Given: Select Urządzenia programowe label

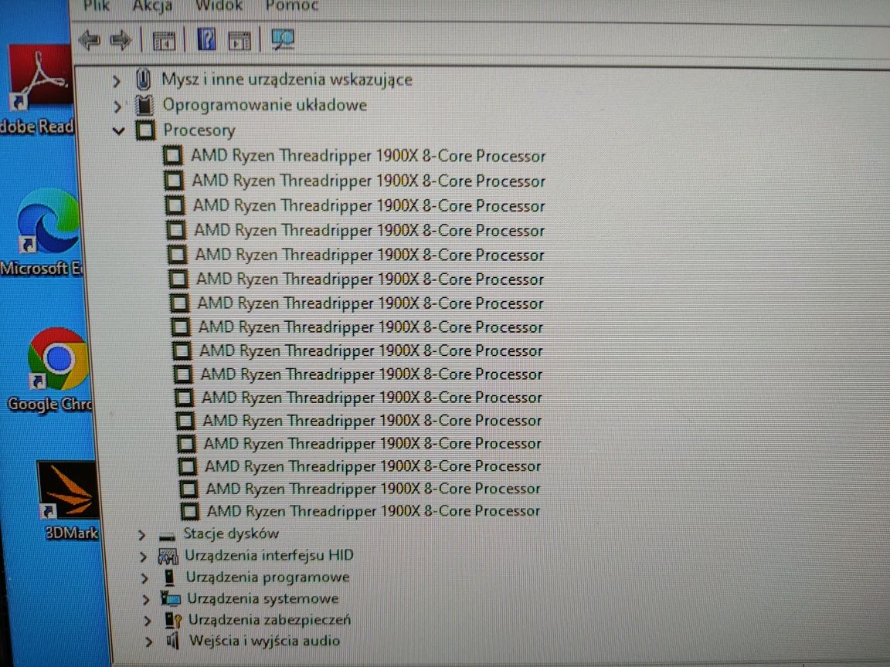Looking at the screenshot, I should (267, 577).
